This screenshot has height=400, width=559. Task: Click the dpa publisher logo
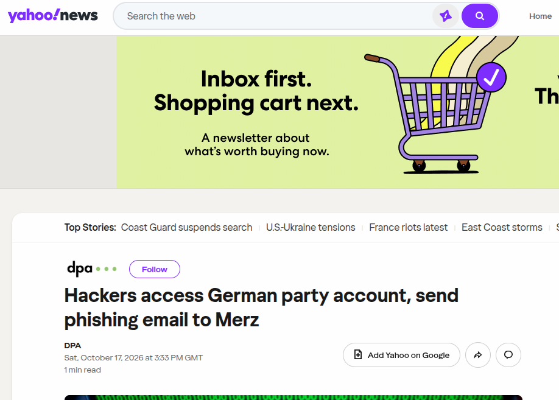click(92, 269)
